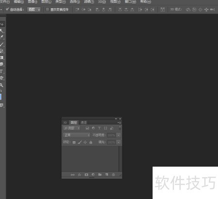Toggle the 自动选择 checkbox
This screenshot has width=218, height=199.
7,9
